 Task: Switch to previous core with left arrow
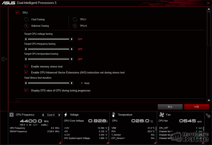coord(43,115)
